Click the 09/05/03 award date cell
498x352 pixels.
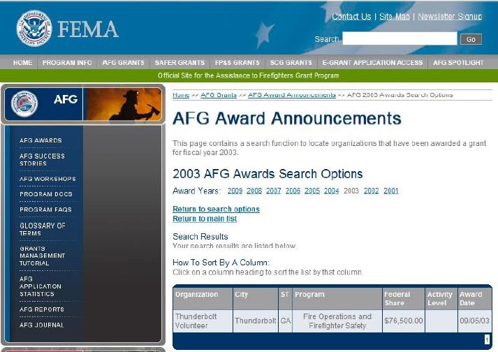pyautogui.click(x=474, y=321)
